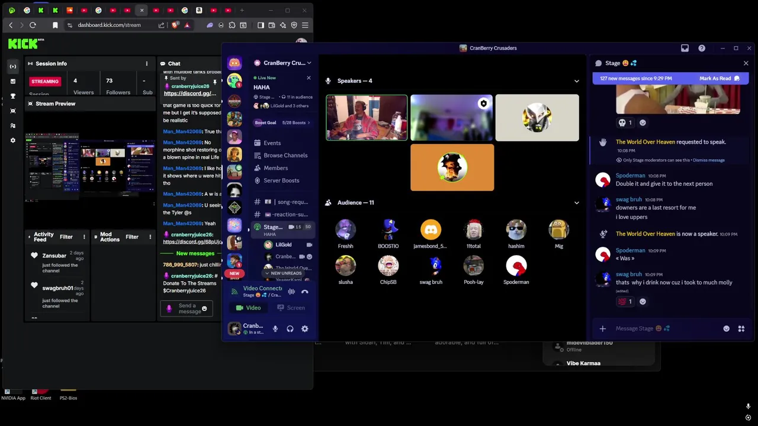Turn on Video in Discord

[249, 308]
